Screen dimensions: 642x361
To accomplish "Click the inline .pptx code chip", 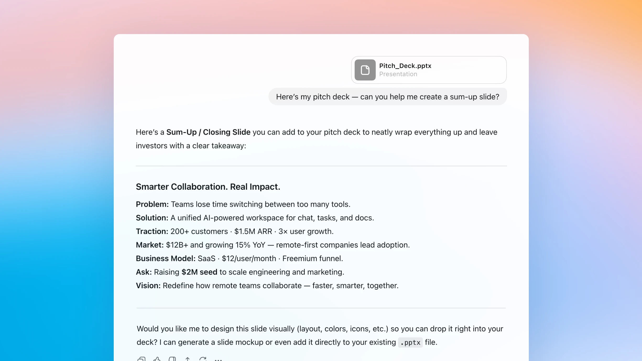I will [410, 342].
